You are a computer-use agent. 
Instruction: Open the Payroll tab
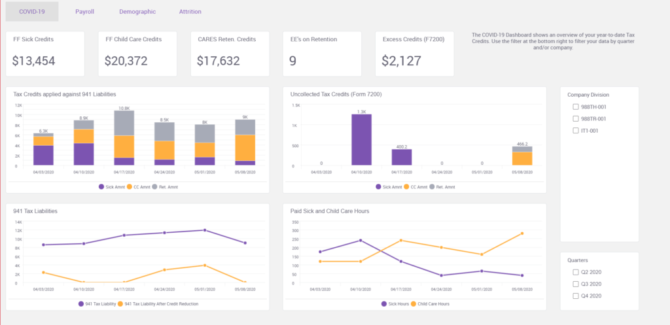[84, 12]
